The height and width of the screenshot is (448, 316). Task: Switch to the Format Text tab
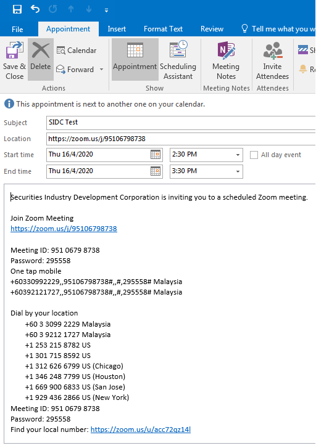click(163, 29)
